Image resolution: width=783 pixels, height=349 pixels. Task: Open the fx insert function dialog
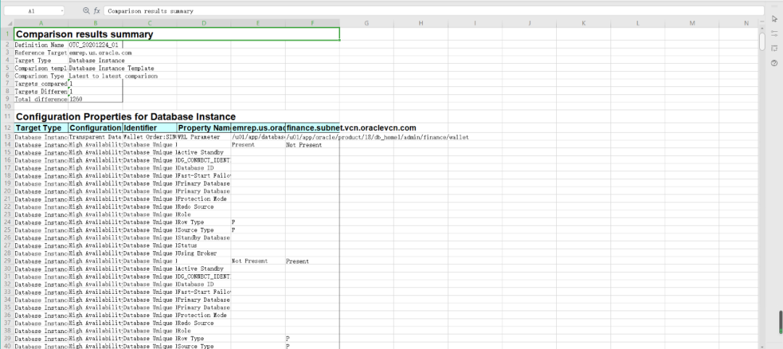[96, 11]
